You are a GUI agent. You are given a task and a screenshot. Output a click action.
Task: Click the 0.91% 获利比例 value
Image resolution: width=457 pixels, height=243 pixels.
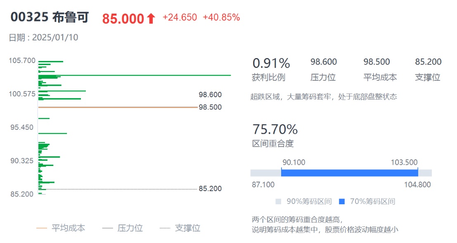(271, 63)
